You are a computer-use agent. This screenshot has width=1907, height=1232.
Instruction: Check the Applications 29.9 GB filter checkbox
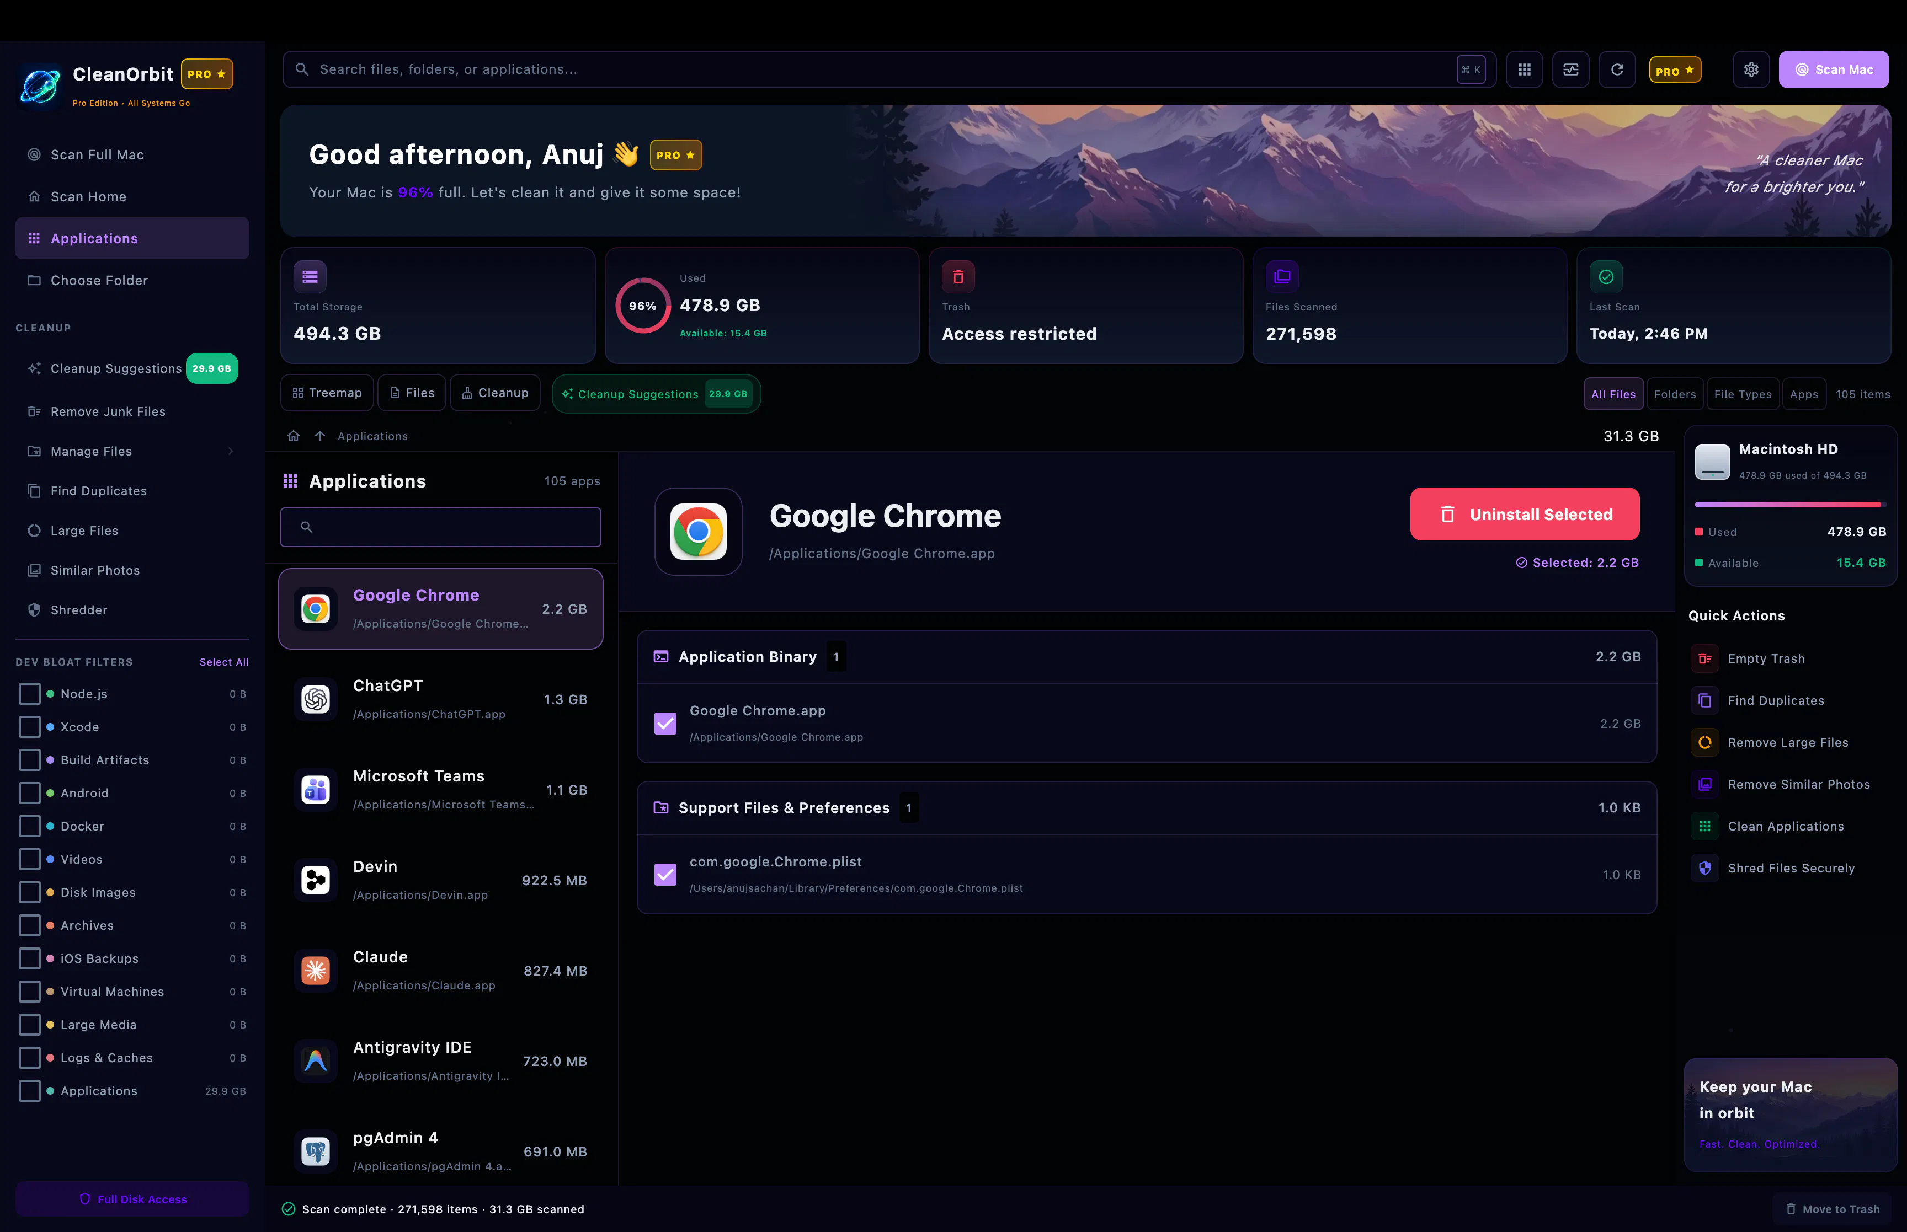30,1090
